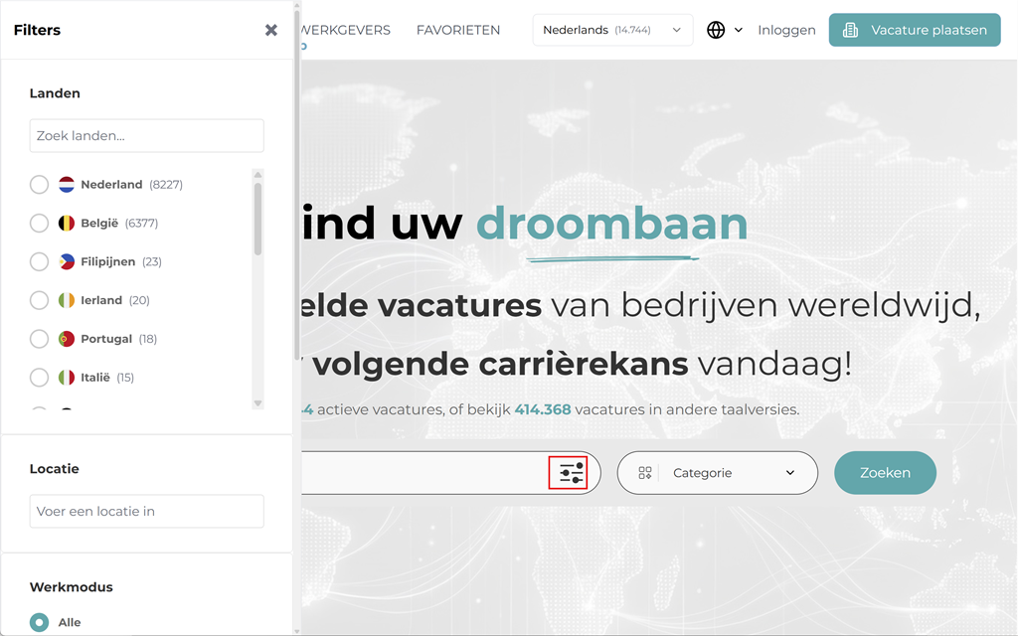This screenshot has width=1018, height=636.
Task: Click the Inloggen link
Action: tap(786, 30)
